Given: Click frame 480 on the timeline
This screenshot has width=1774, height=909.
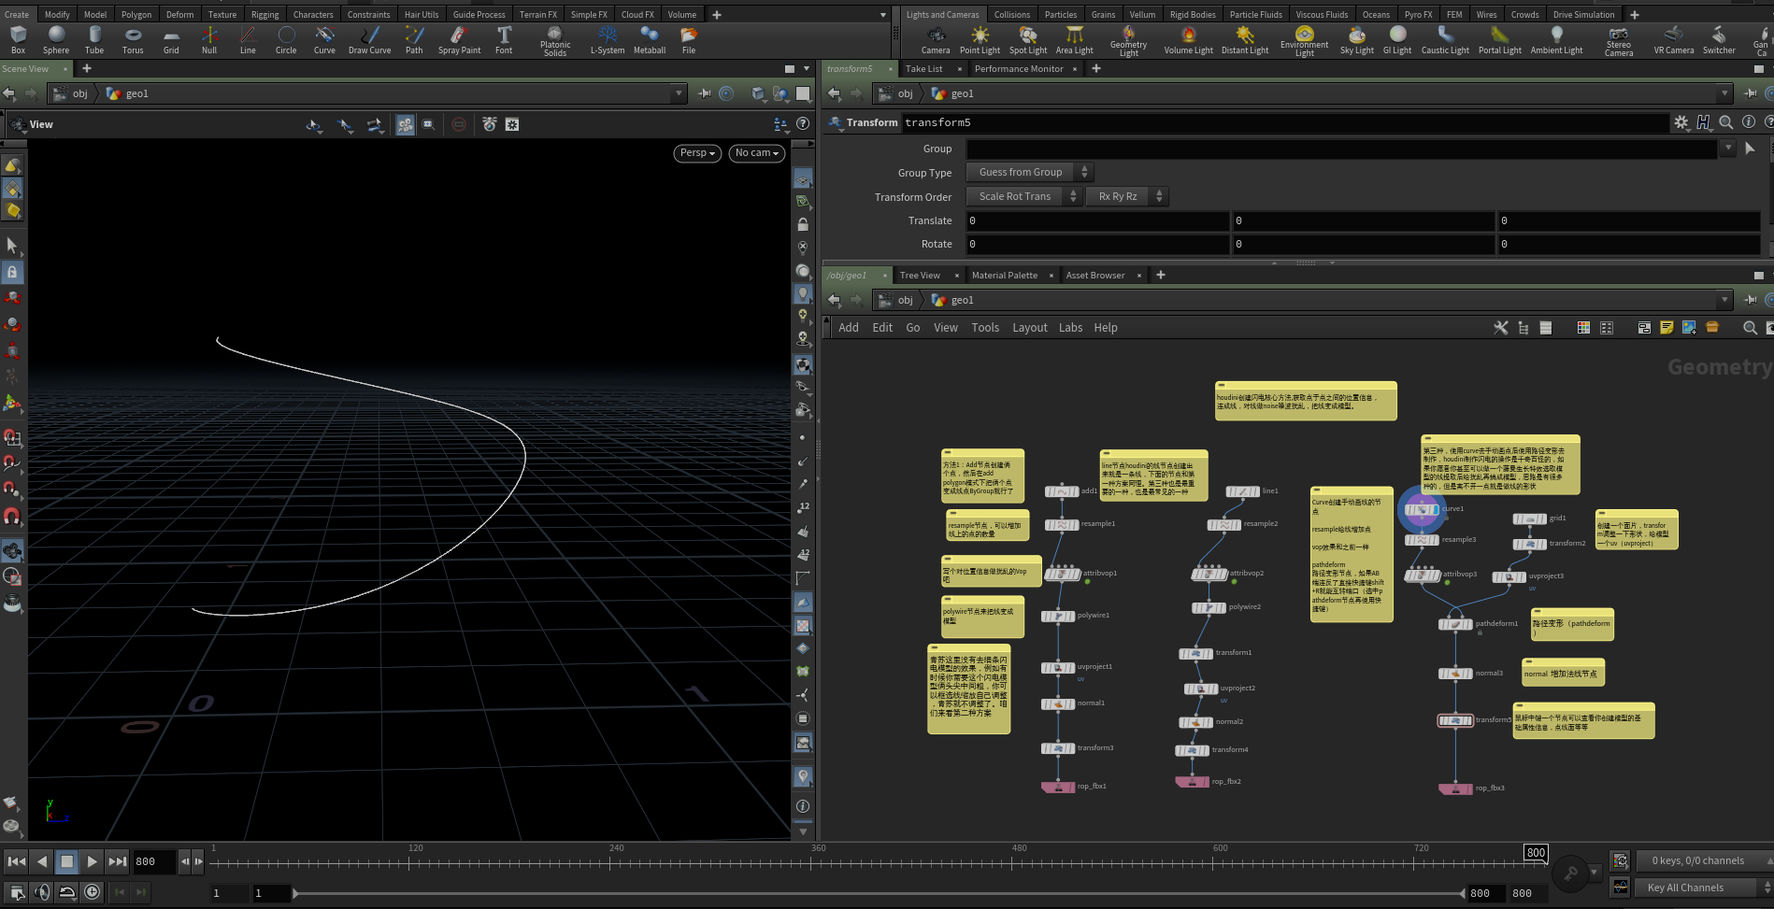Looking at the screenshot, I should click(x=1012, y=862).
